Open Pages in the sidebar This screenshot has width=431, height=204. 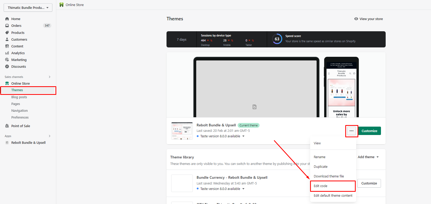coord(16,104)
